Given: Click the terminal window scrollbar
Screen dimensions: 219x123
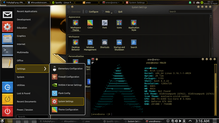Looking at the screenshot, I should (216, 90).
